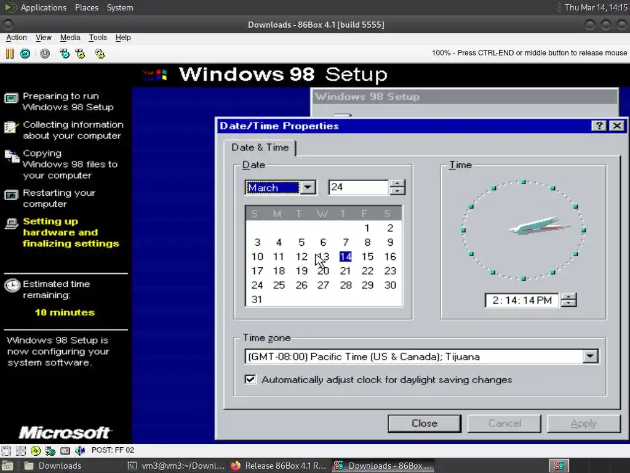Click the Apply button

(x=584, y=424)
